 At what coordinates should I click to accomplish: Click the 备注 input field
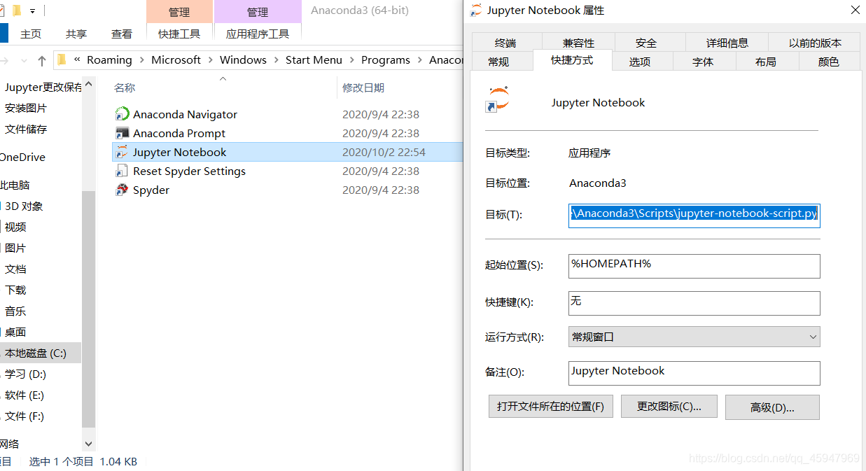tap(694, 373)
